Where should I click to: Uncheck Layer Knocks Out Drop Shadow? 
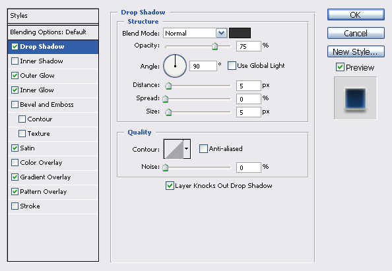tap(170, 185)
